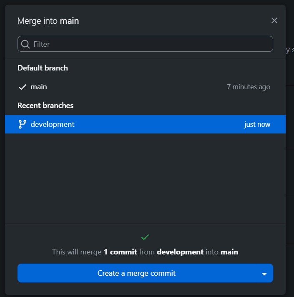
Task: Focus the Filter branches input field
Action: tap(145, 44)
